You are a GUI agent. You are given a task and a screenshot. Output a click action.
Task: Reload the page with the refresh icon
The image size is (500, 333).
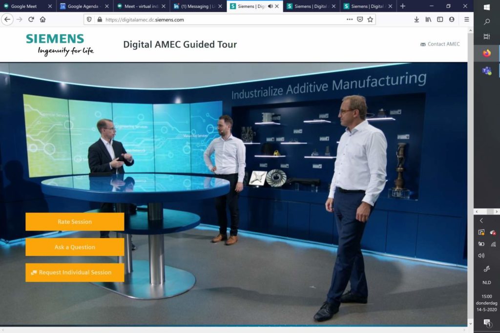31,20
